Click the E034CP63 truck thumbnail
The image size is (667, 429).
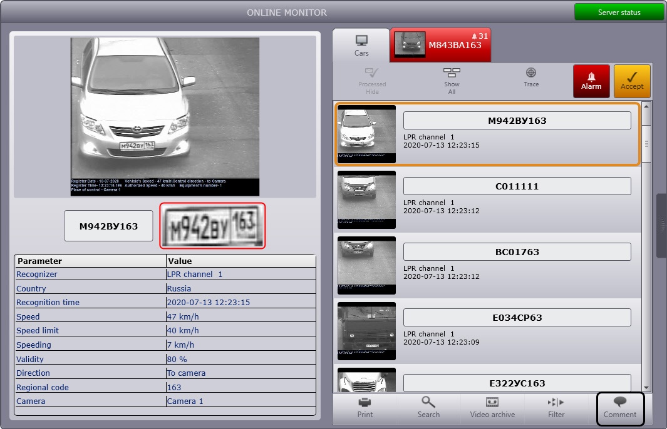coord(366,331)
